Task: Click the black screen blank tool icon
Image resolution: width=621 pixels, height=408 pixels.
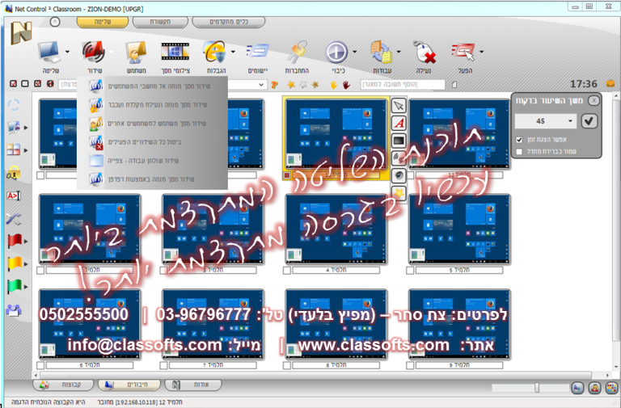Action: pos(399,141)
